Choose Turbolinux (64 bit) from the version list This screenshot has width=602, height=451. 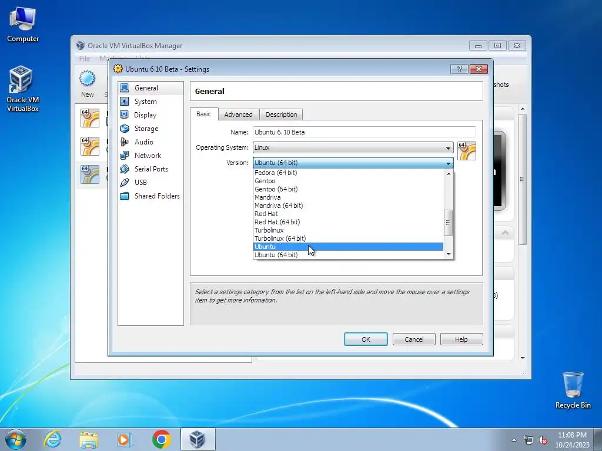tap(348, 238)
